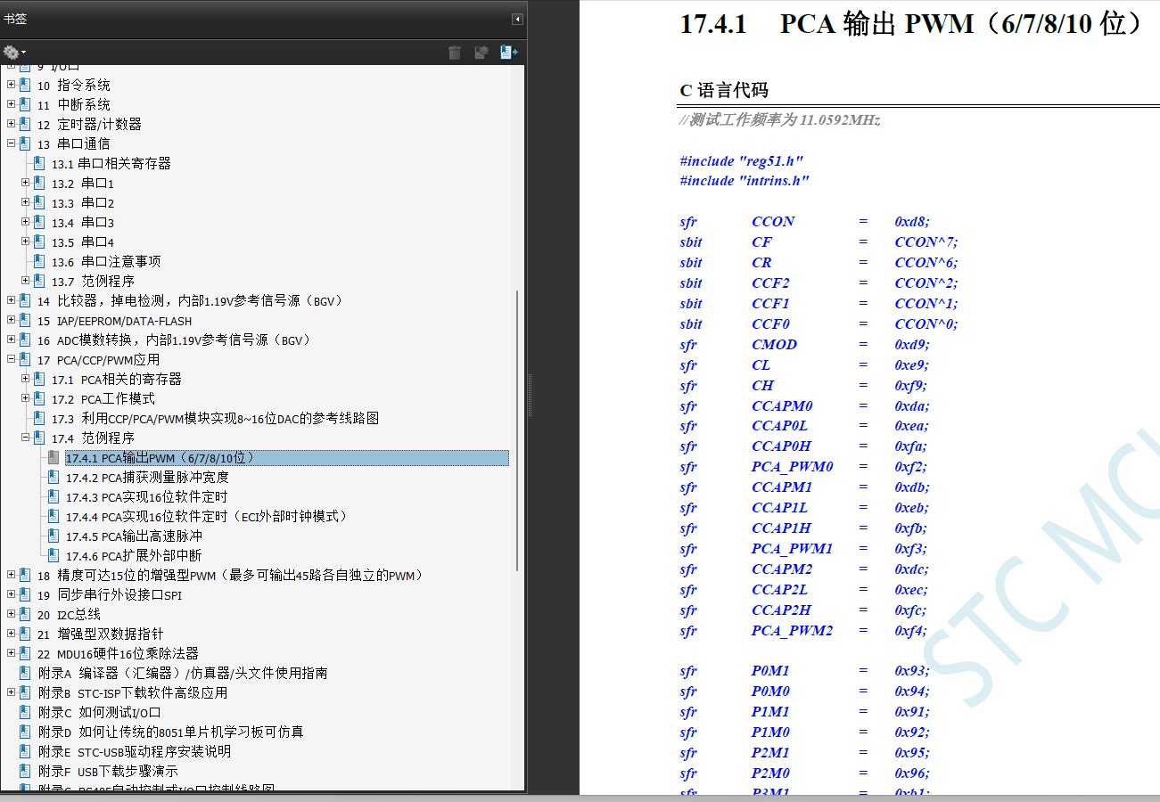Open bookmark '17.4.3 PCA实现16位软件定时'
The width and height of the screenshot is (1160, 802).
pyautogui.click(x=146, y=497)
